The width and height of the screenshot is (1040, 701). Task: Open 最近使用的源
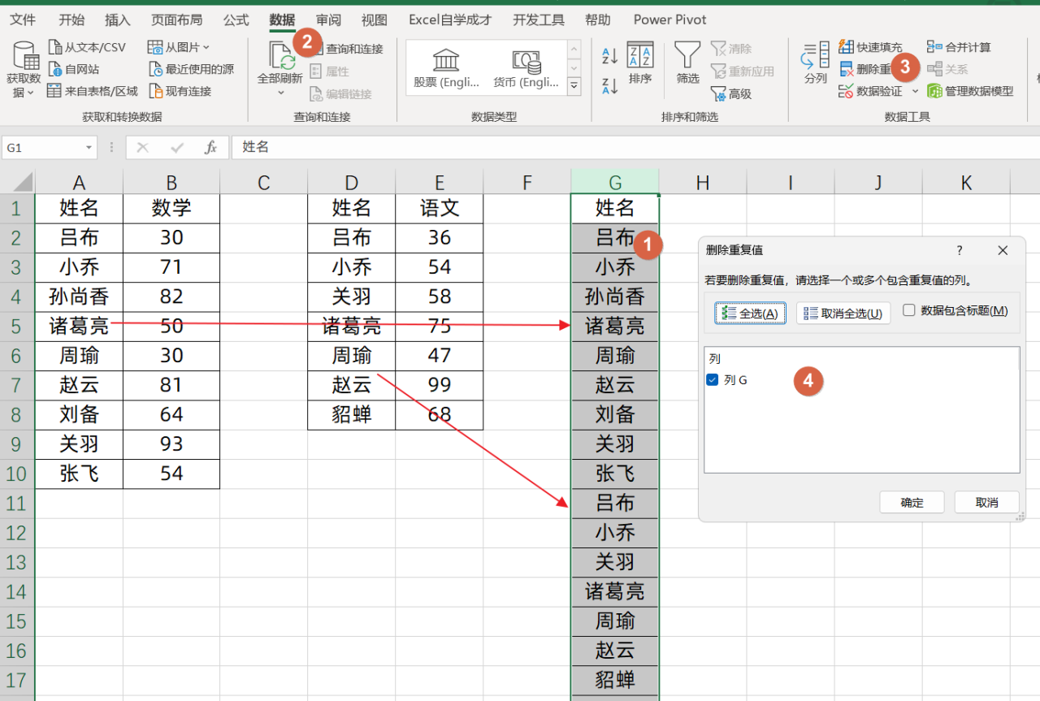191,69
